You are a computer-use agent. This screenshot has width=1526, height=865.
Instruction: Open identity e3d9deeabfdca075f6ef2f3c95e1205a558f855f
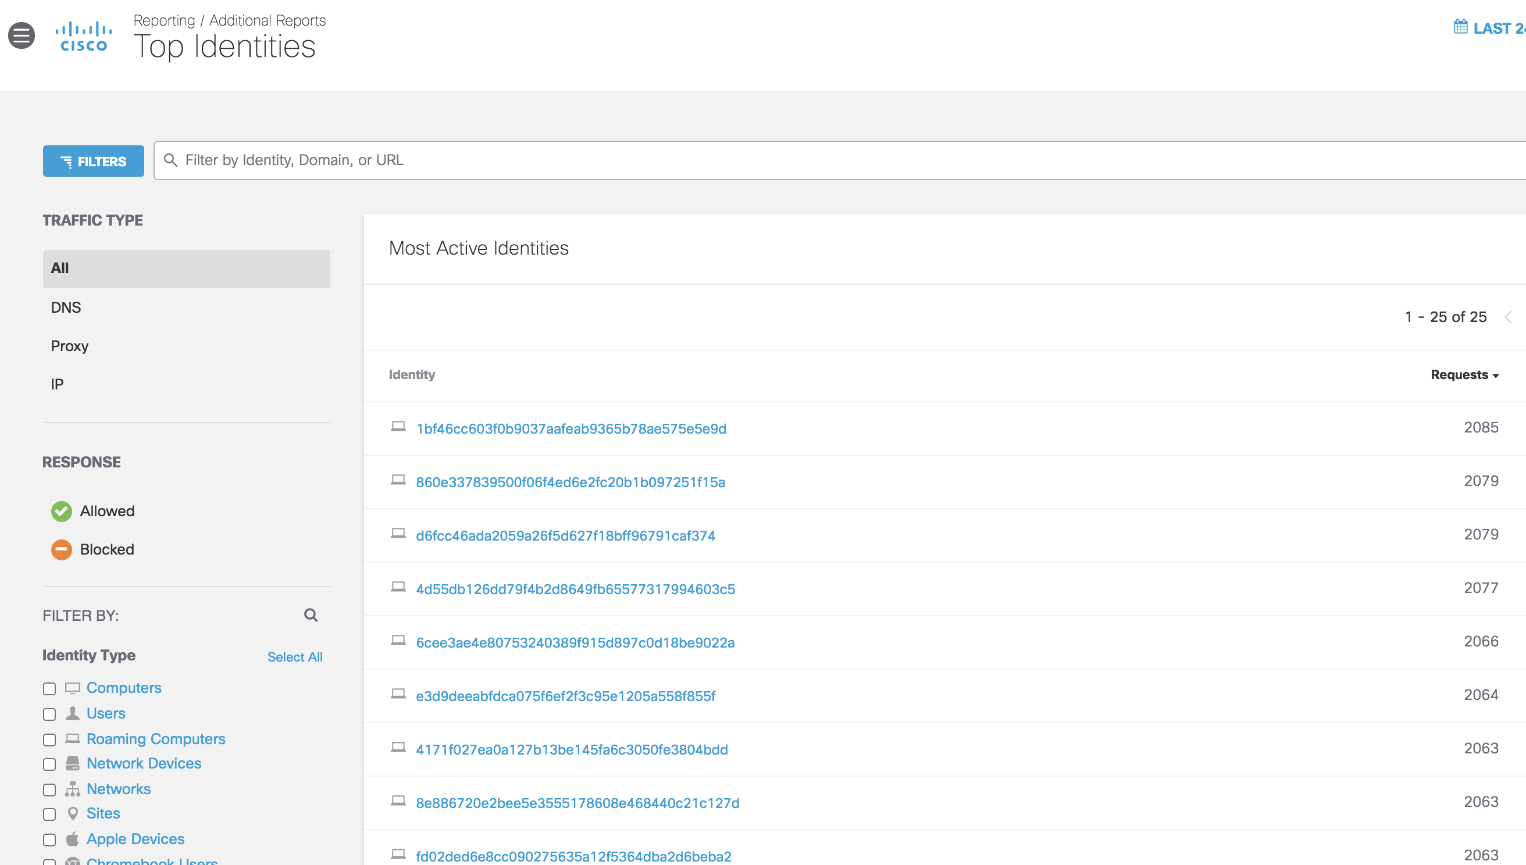pyautogui.click(x=566, y=696)
